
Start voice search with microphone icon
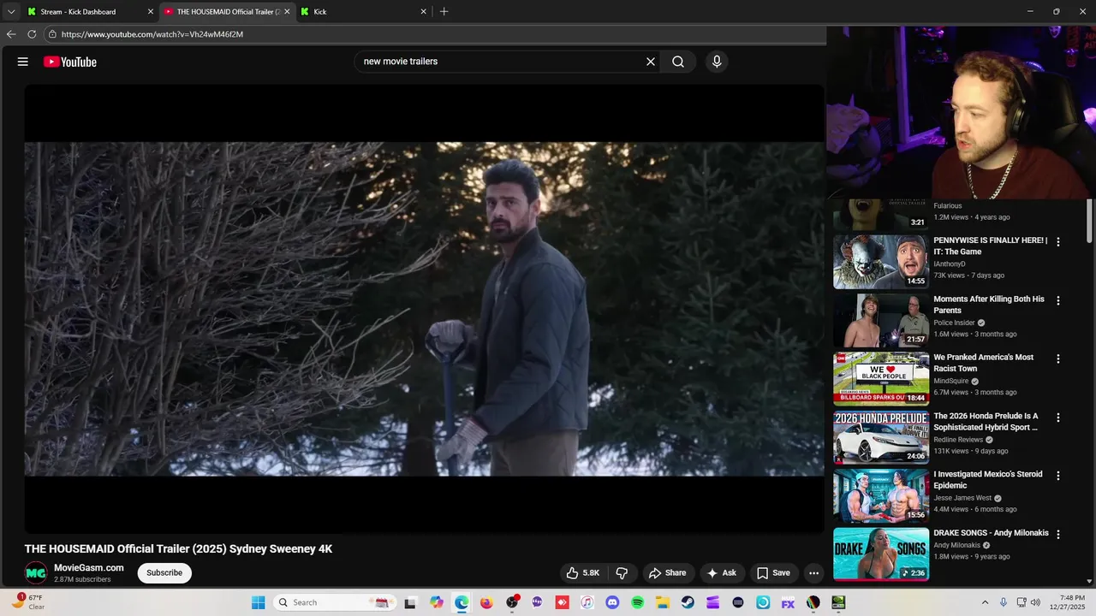pyautogui.click(x=717, y=62)
